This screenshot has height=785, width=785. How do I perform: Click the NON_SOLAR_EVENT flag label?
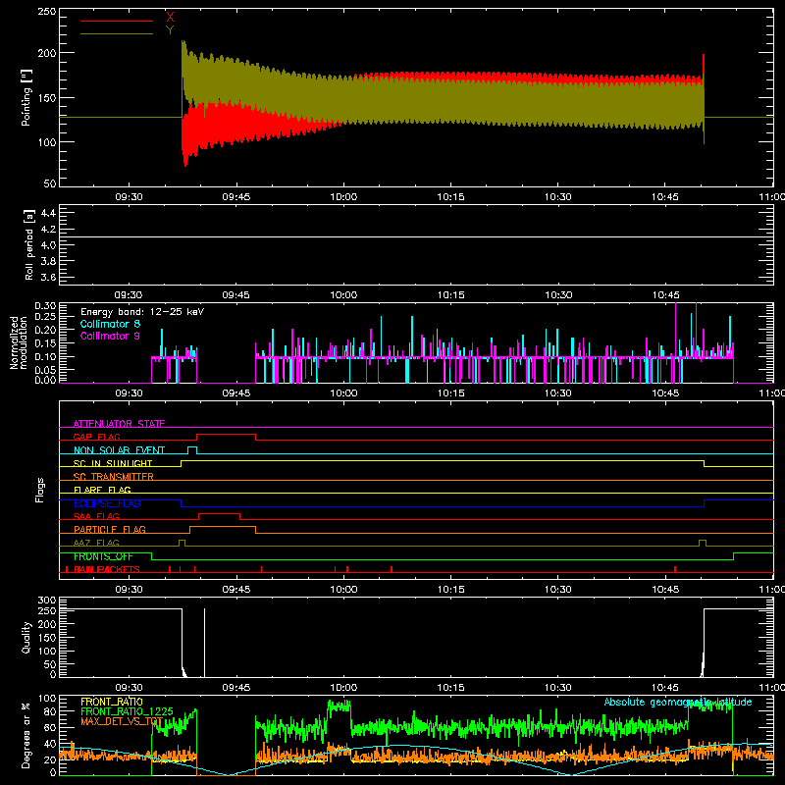pos(119,450)
